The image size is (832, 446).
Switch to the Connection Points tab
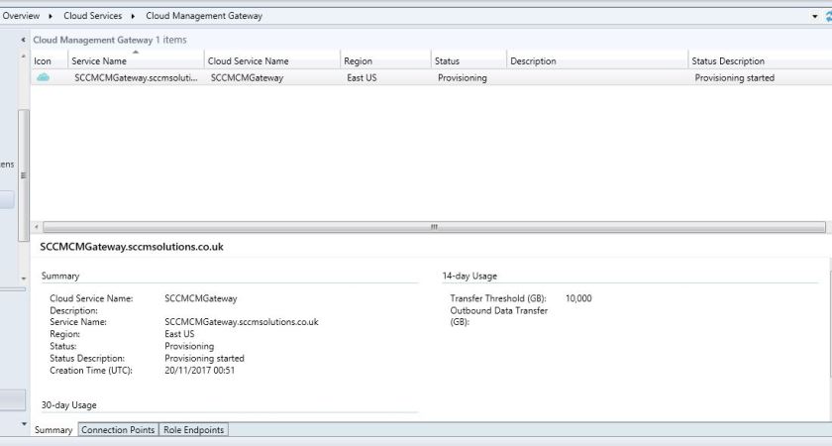pyautogui.click(x=118, y=430)
